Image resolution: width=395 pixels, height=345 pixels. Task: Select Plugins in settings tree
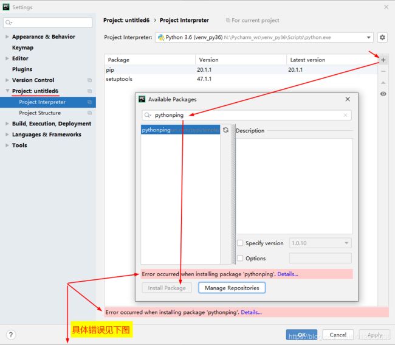point(22,69)
